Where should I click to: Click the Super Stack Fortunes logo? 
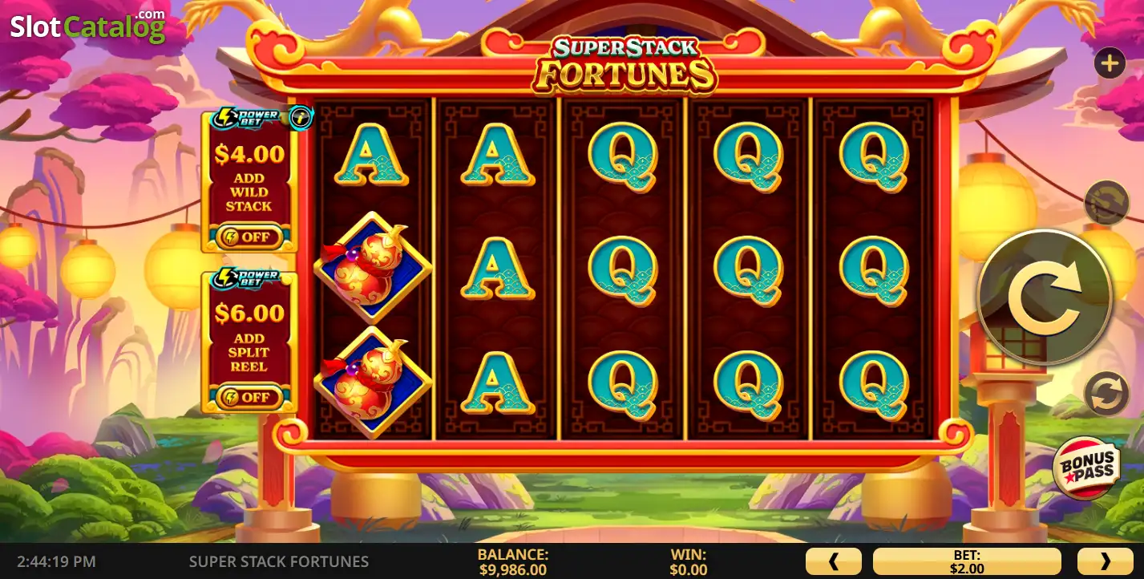[x=625, y=64]
